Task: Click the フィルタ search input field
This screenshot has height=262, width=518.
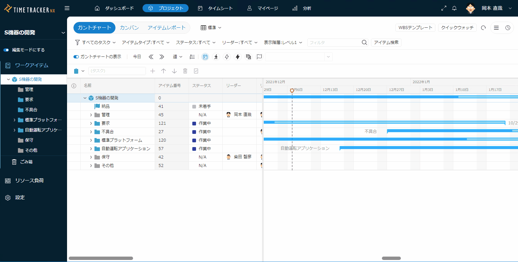Action: click(x=334, y=43)
